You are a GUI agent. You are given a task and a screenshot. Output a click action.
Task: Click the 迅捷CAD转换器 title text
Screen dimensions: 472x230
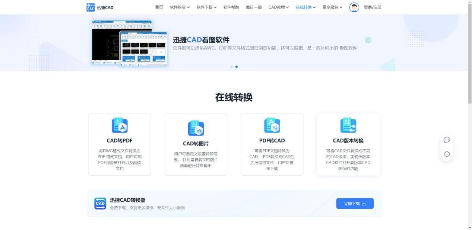128,200
